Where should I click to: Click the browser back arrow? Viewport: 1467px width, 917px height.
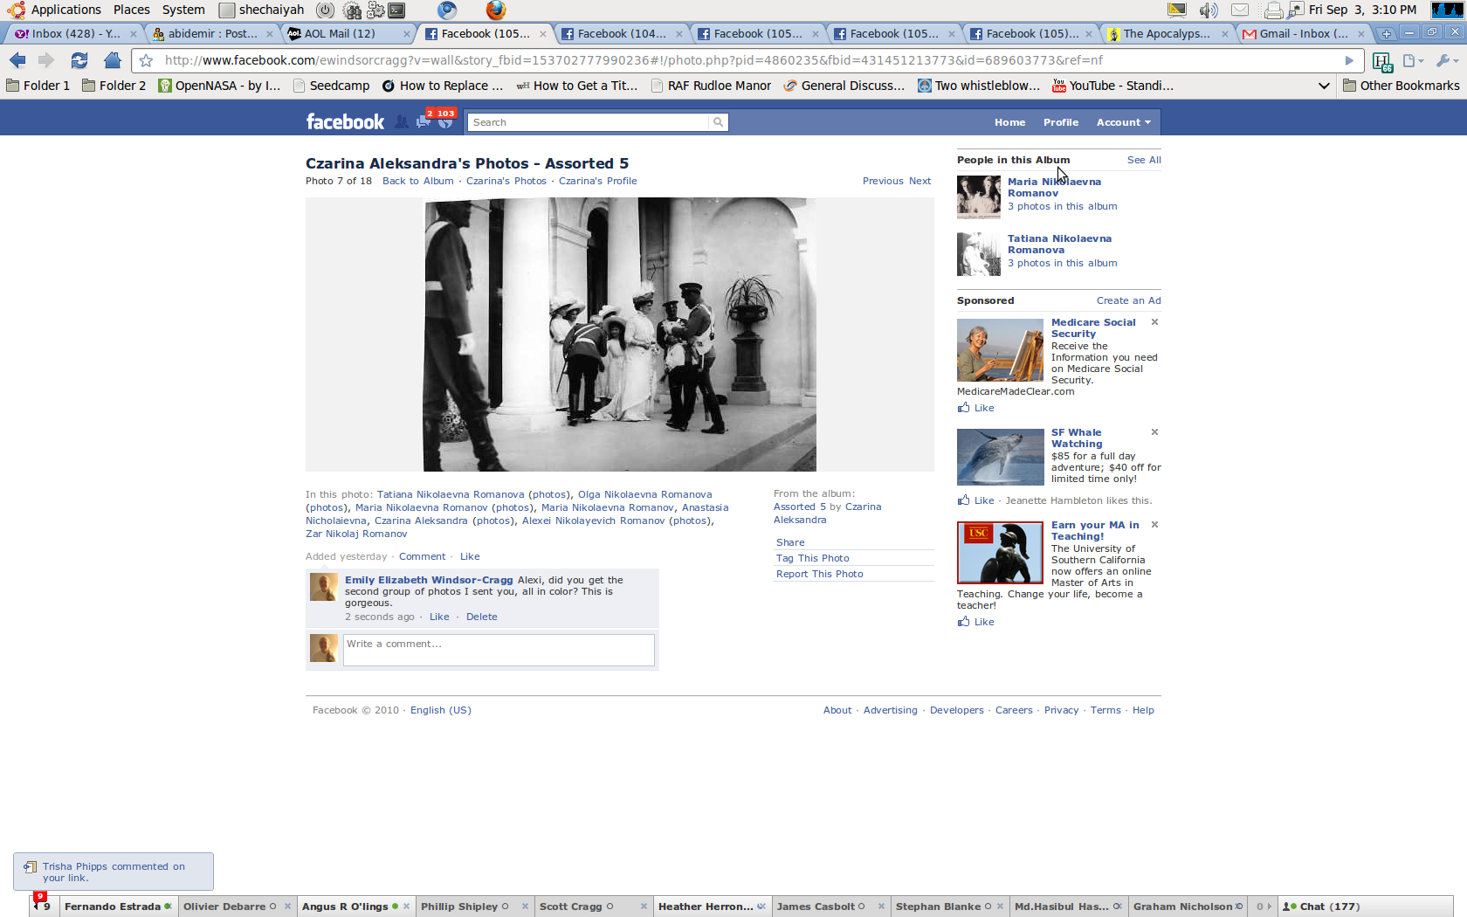17,60
